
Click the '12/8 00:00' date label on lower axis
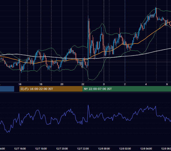104,149
